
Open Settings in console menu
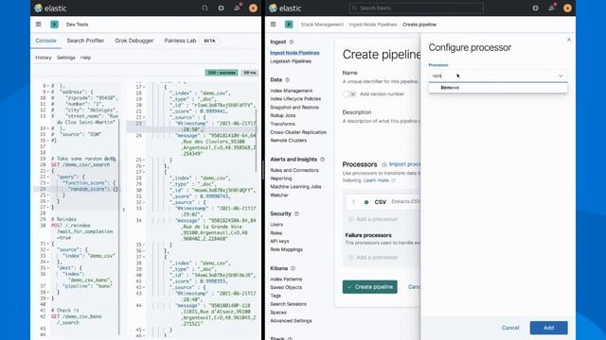(66, 58)
